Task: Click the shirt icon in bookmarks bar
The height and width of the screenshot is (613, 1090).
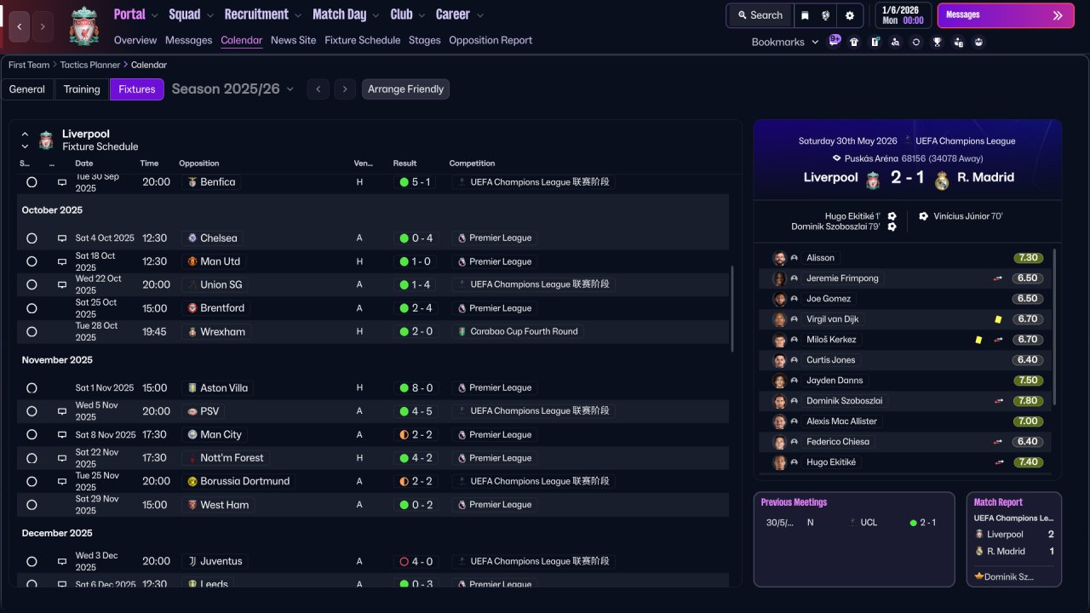Action: (854, 42)
